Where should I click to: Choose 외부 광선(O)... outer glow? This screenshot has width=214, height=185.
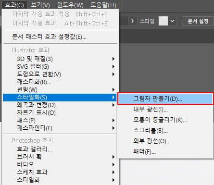point(165,141)
